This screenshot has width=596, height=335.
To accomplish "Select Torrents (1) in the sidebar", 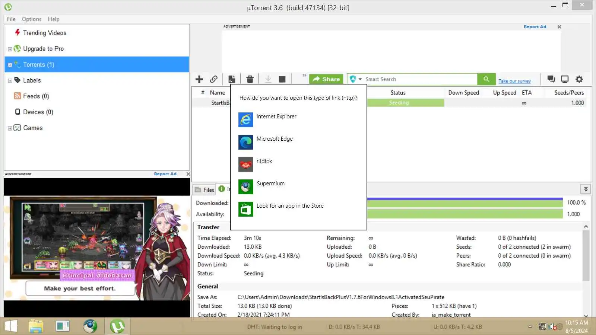I will 97,64.
